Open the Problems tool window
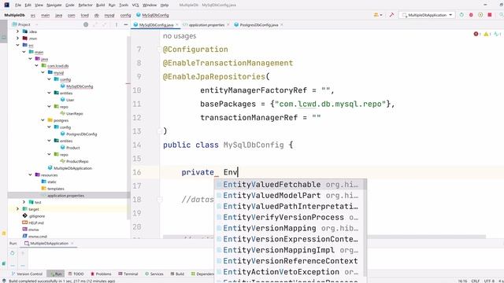 [101, 274]
